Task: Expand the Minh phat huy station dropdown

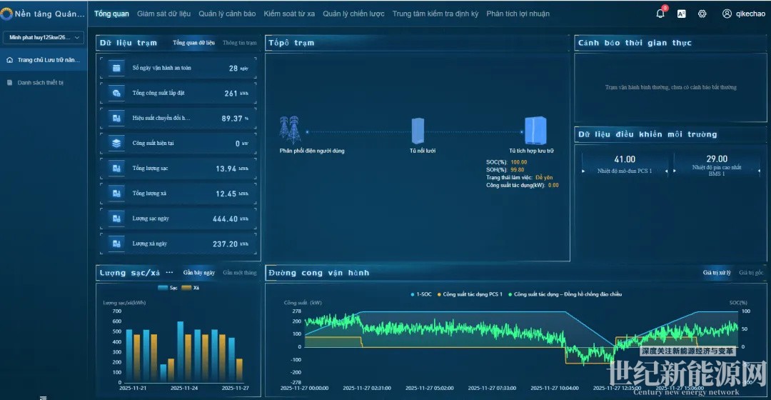Action: click(x=44, y=37)
